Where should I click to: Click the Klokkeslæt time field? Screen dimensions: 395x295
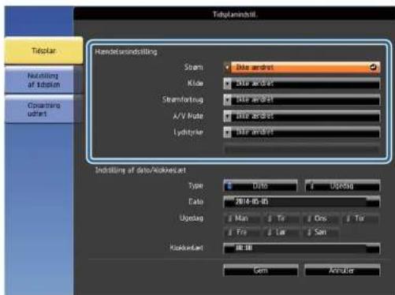coord(301,248)
